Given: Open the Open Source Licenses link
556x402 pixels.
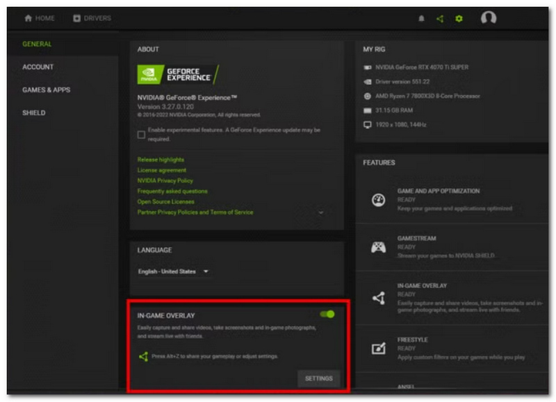Looking at the screenshot, I should click(x=165, y=202).
